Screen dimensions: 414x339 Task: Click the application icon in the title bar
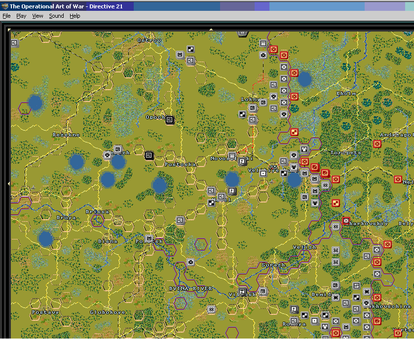[4, 6]
